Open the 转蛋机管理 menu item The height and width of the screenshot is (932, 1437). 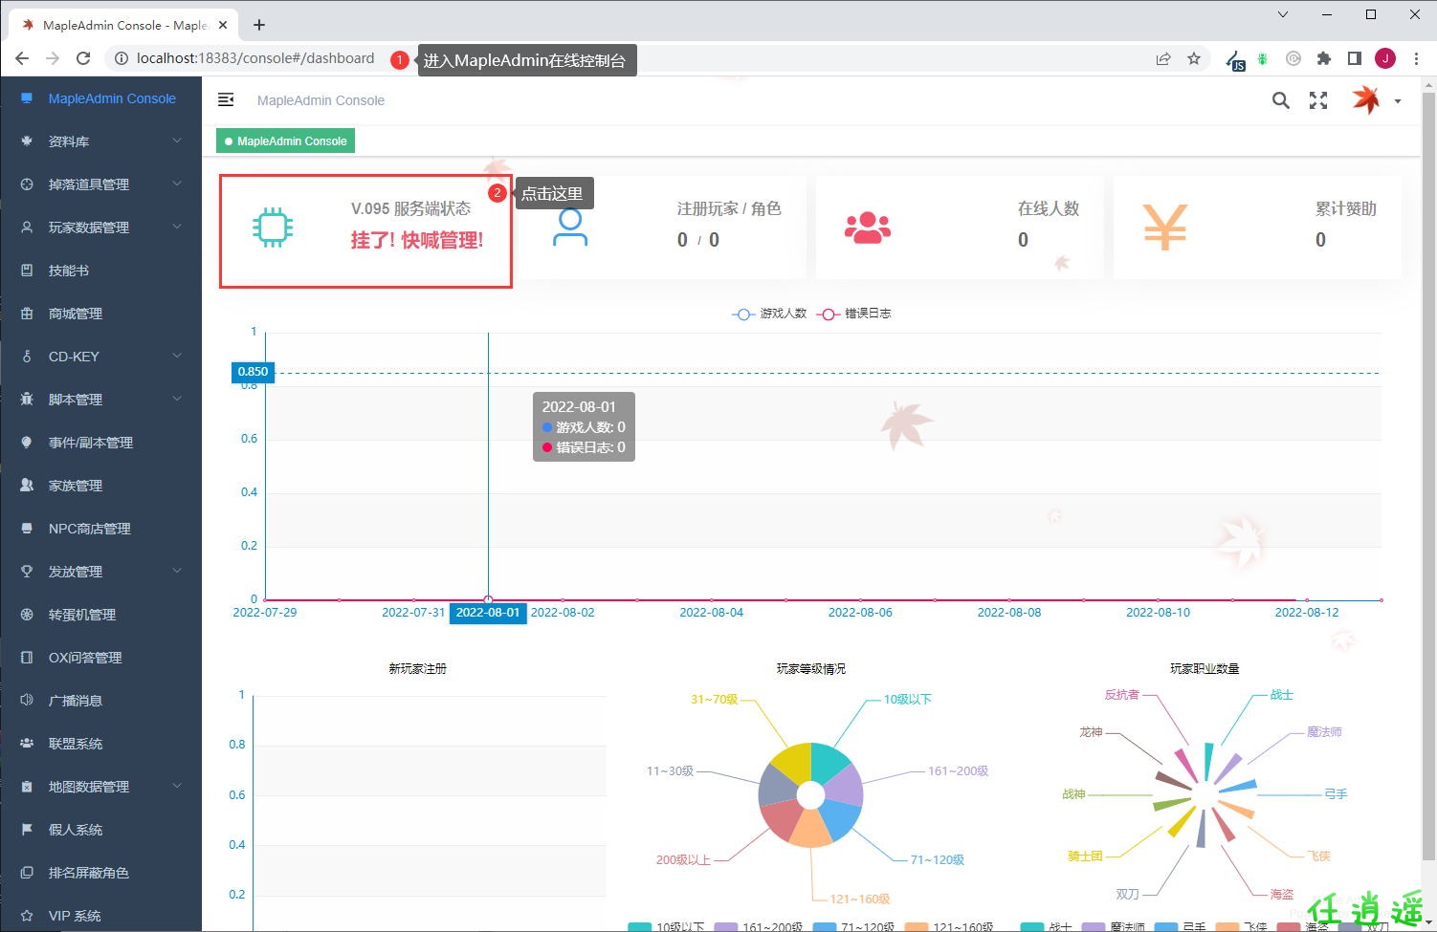(x=100, y=615)
